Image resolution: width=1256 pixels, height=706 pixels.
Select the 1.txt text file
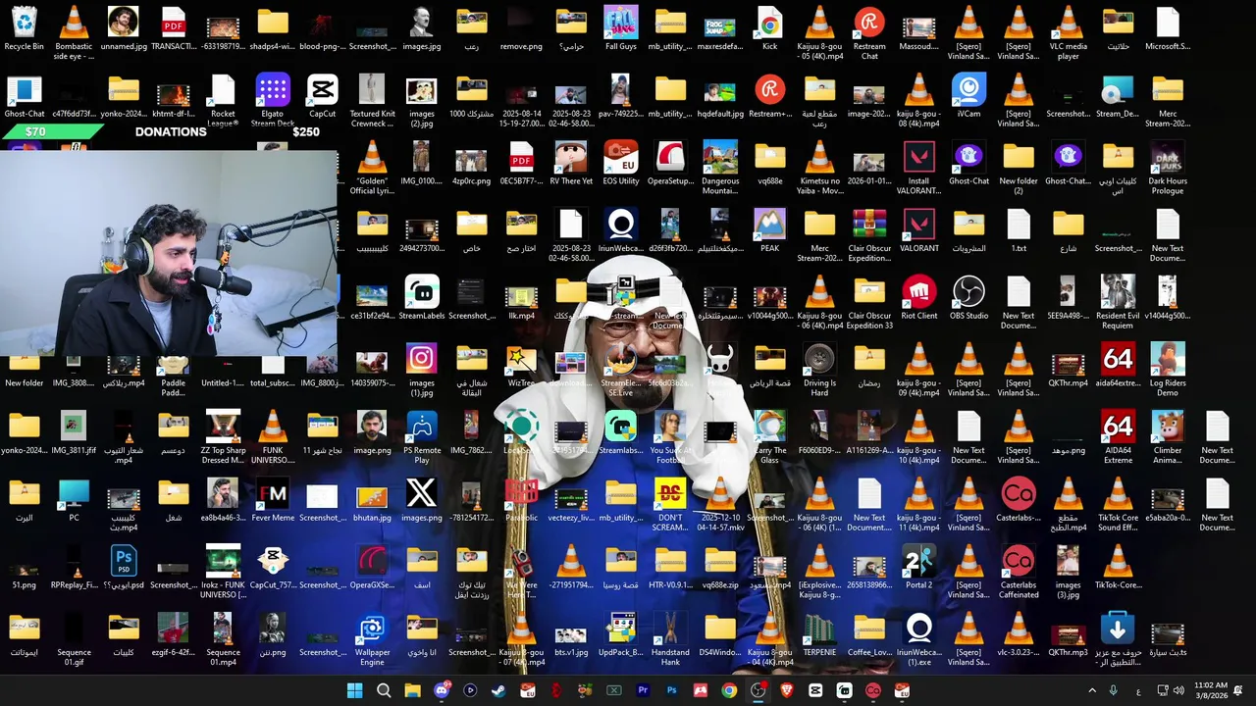(1018, 230)
